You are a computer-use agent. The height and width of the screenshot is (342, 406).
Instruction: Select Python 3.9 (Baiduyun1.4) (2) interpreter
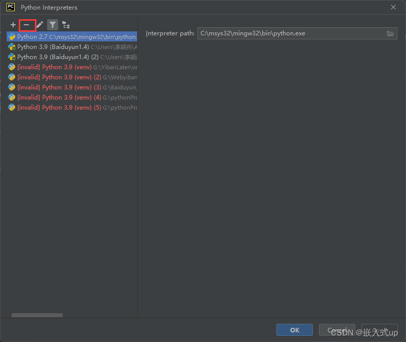72,57
